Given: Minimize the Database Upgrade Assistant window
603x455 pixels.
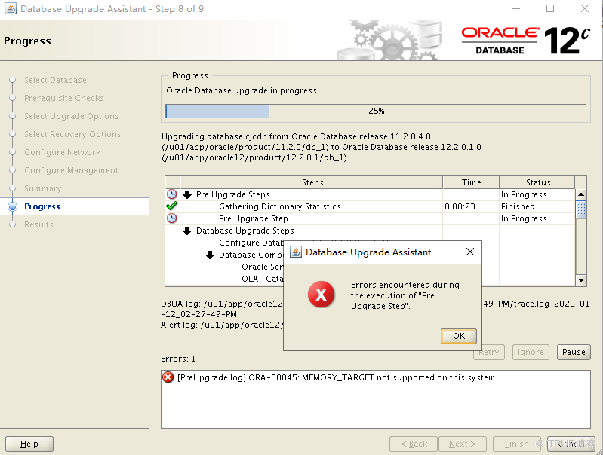Looking at the screenshot, I should click(x=516, y=8).
